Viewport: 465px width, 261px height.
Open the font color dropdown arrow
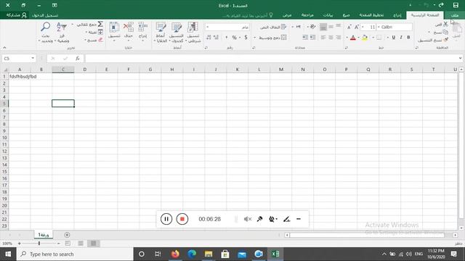click(x=347, y=38)
